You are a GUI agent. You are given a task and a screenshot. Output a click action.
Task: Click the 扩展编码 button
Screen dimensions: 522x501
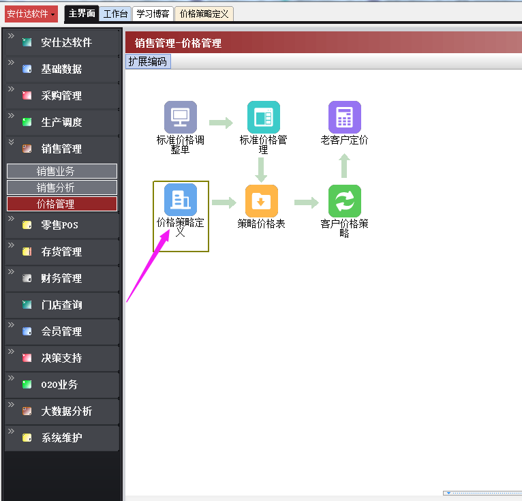tap(148, 61)
